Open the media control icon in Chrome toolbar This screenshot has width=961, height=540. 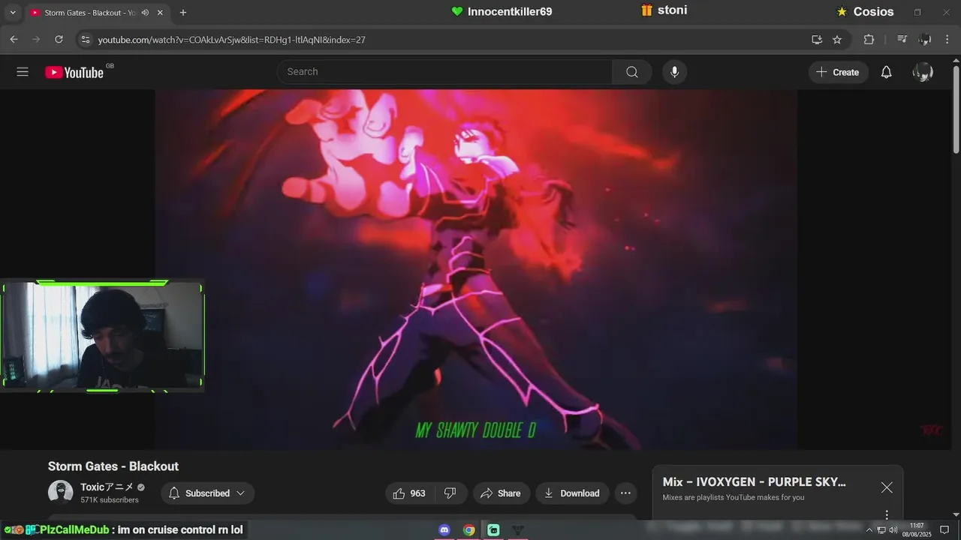tap(902, 39)
